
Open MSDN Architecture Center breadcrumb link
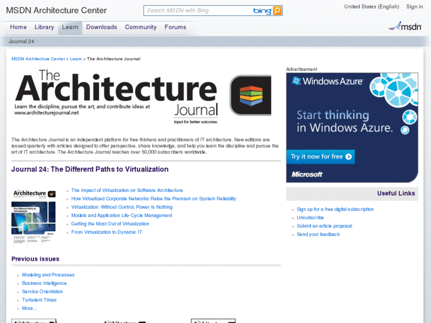pos(38,59)
